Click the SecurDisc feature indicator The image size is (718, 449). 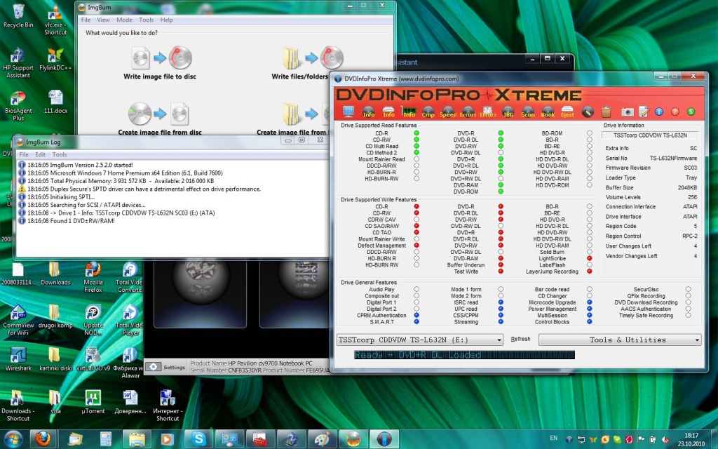point(689,289)
